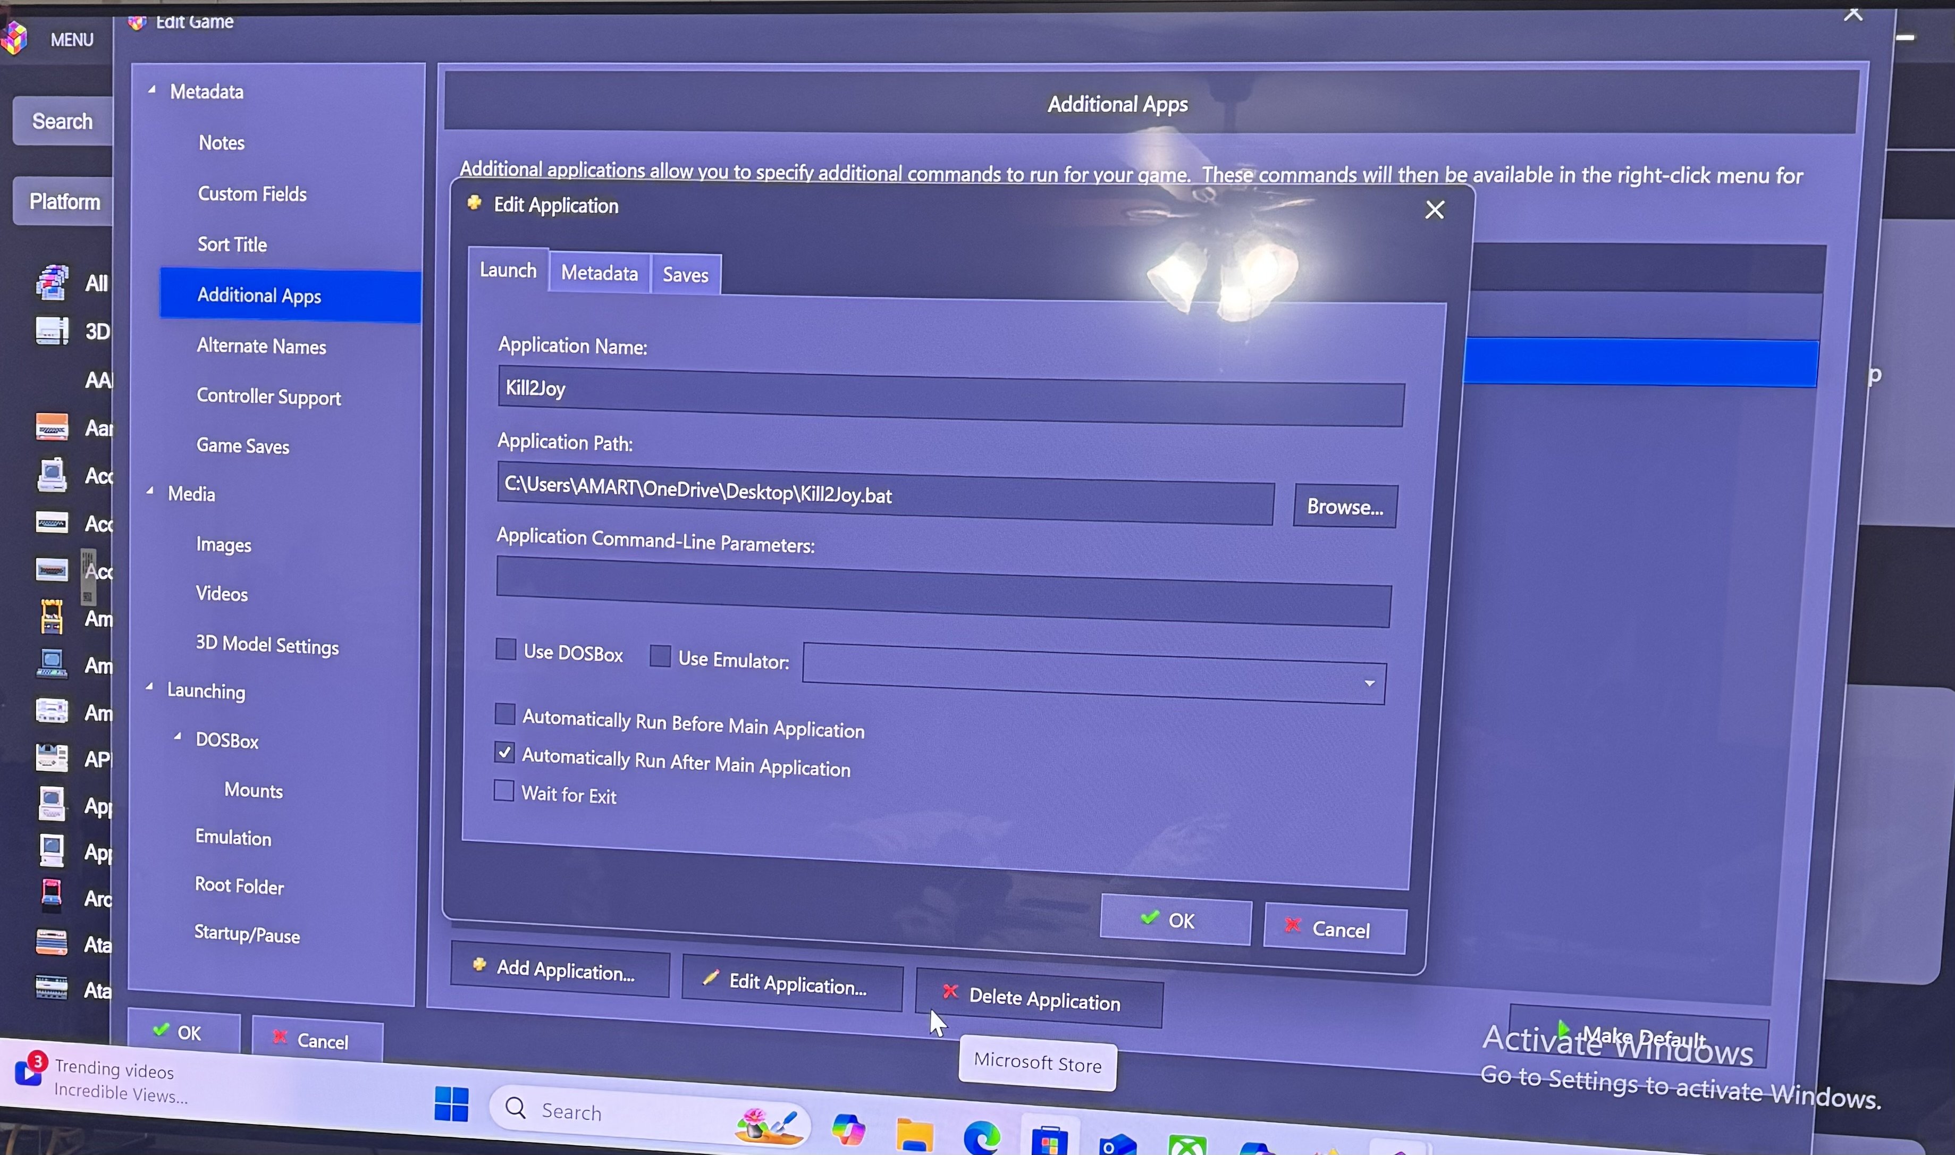The height and width of the screenshot is (1155, 1955).
Task: Collapse the Metadata tree section
Action: point(152,89)
